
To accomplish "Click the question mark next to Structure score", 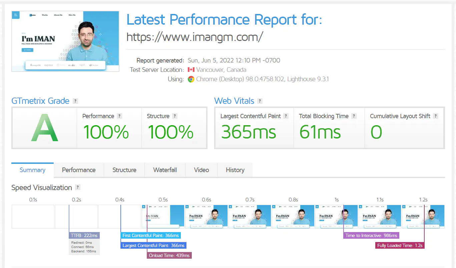I will tap(175, 116).
